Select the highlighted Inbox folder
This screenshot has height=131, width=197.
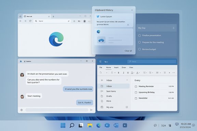(114, 86)
